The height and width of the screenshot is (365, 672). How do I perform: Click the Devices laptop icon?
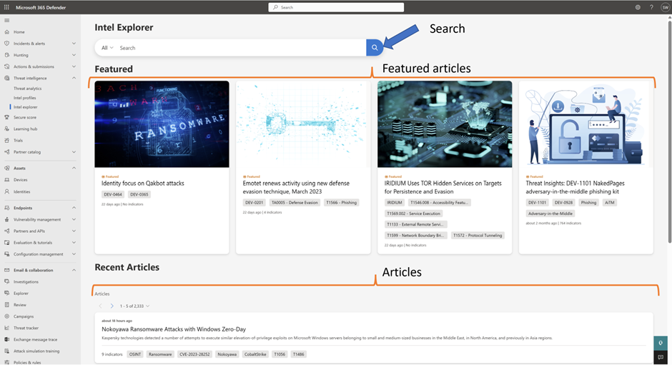coord(7,180)
